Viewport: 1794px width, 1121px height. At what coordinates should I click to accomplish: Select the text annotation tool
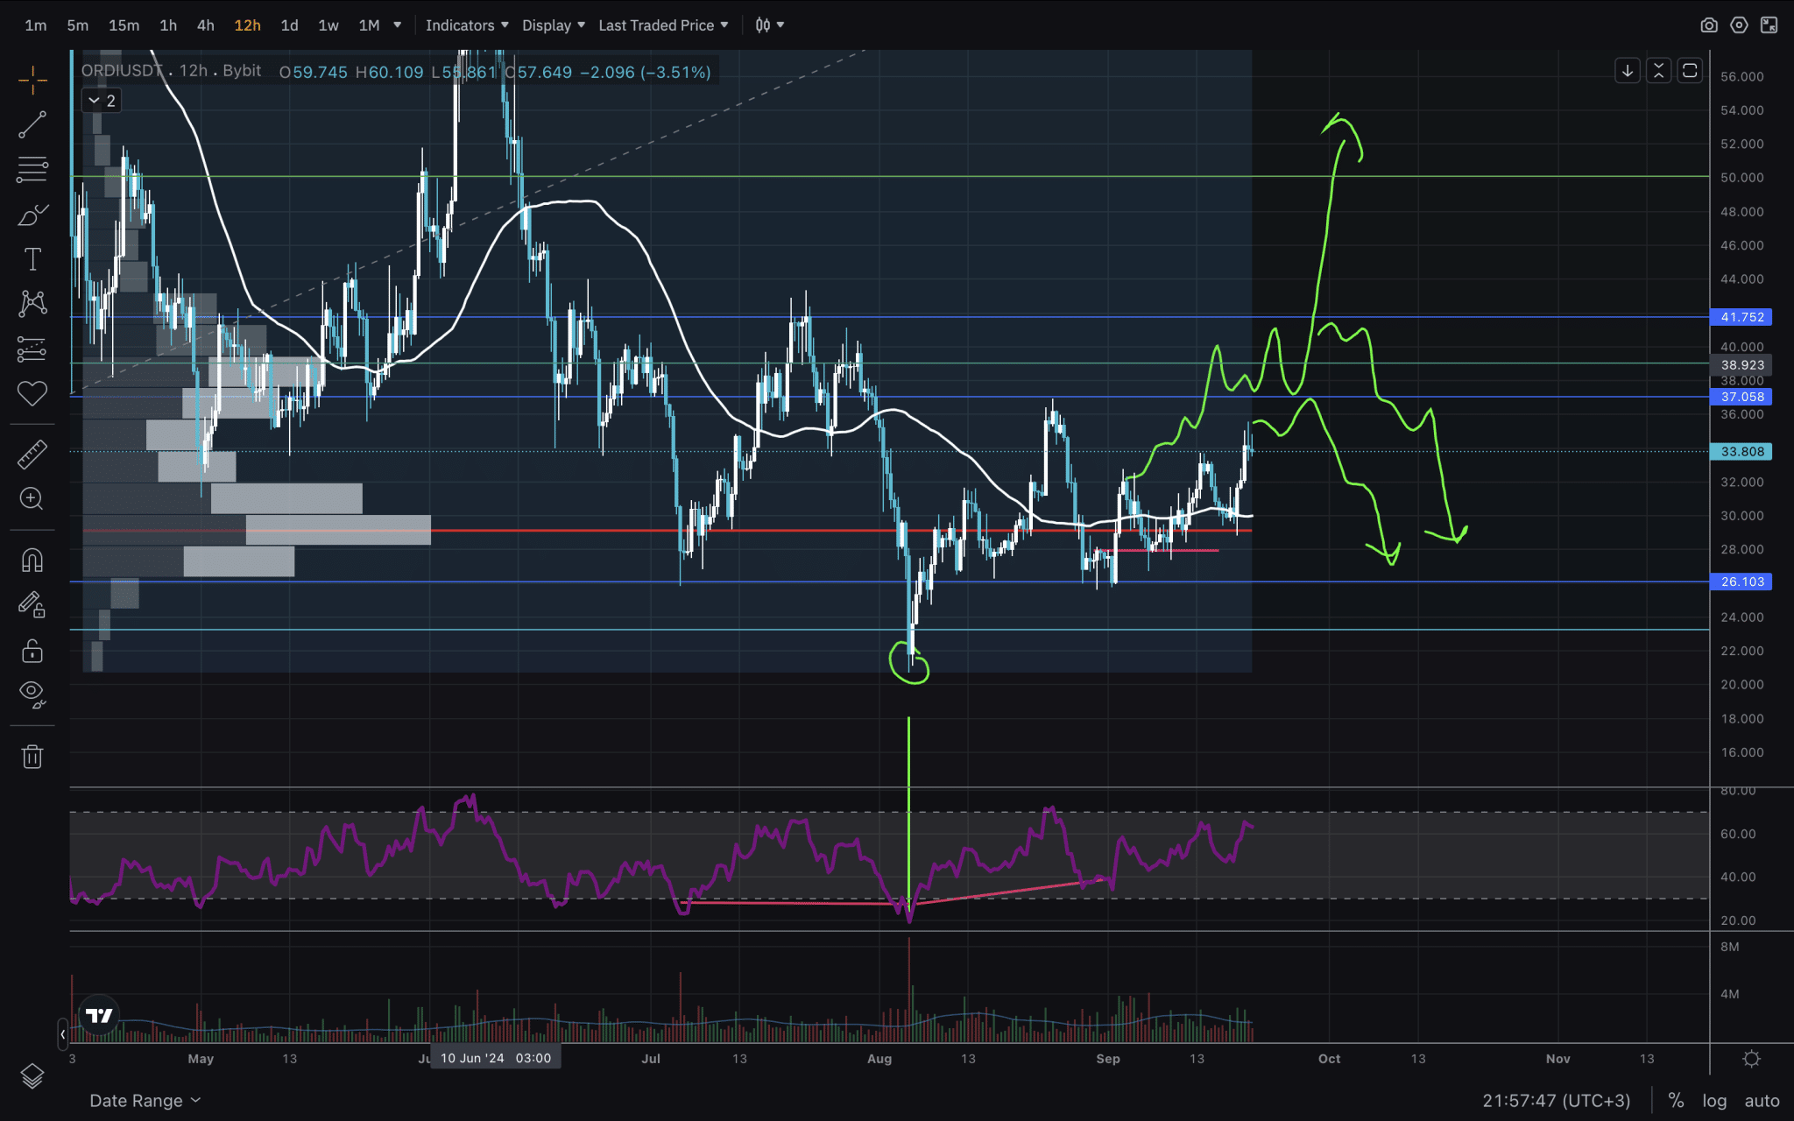click(32, 259)
